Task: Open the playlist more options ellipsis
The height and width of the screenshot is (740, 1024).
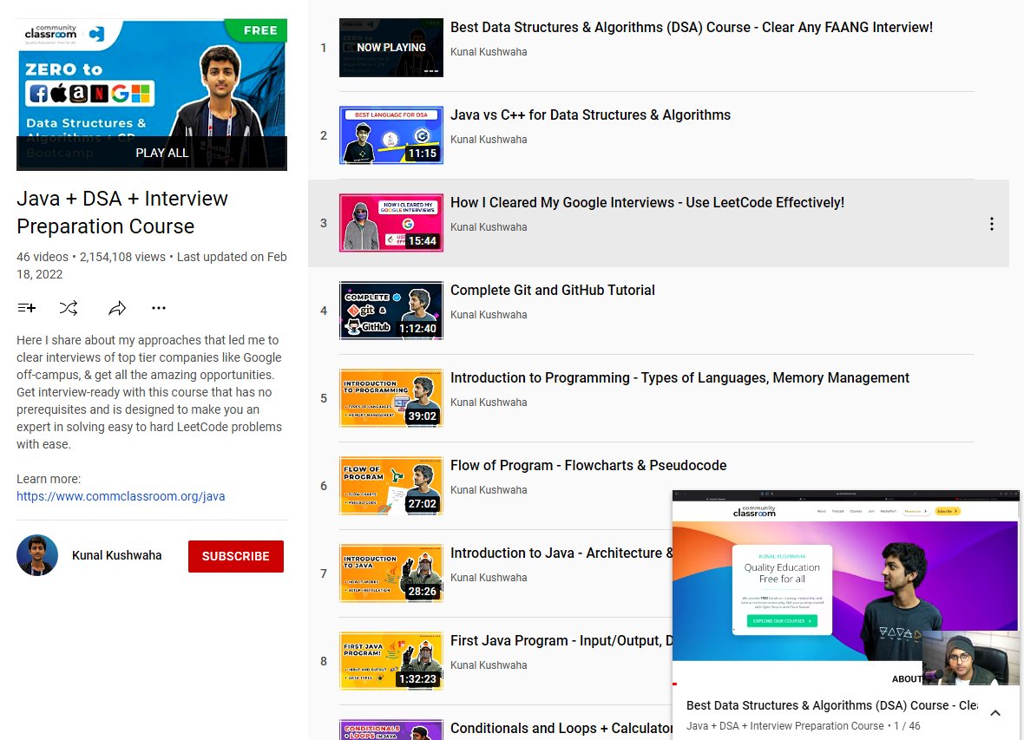Action: [159, 308]
